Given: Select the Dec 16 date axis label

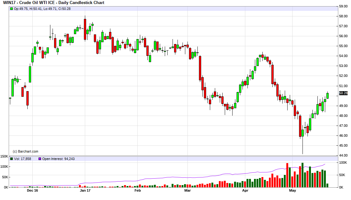Looking at the screenshot, I should point(32,191).
